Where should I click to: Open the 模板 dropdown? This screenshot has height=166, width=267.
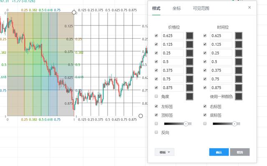(164, 152)
